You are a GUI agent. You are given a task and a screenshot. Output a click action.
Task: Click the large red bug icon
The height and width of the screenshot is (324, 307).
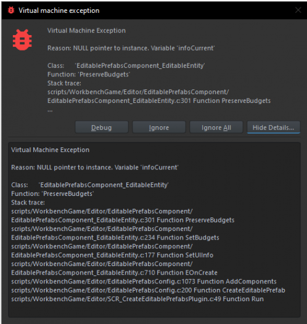22,40
